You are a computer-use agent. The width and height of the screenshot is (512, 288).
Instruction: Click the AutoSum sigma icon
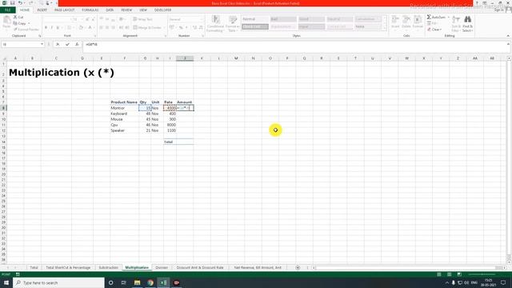429,17
